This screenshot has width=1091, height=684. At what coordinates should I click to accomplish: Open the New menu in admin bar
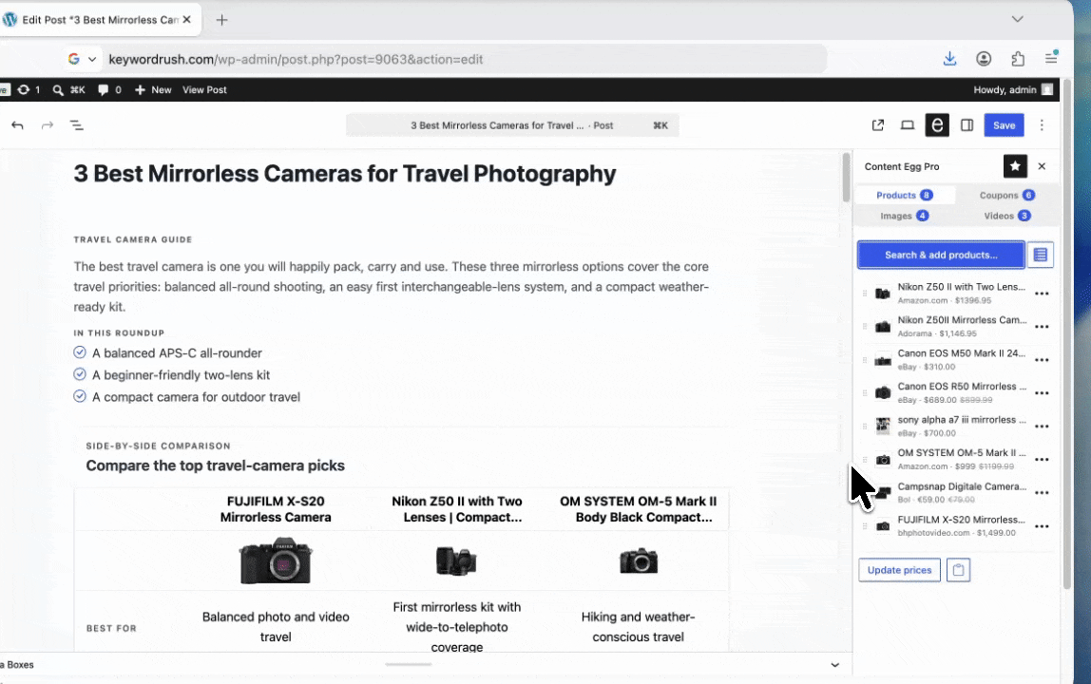(153, 89)
